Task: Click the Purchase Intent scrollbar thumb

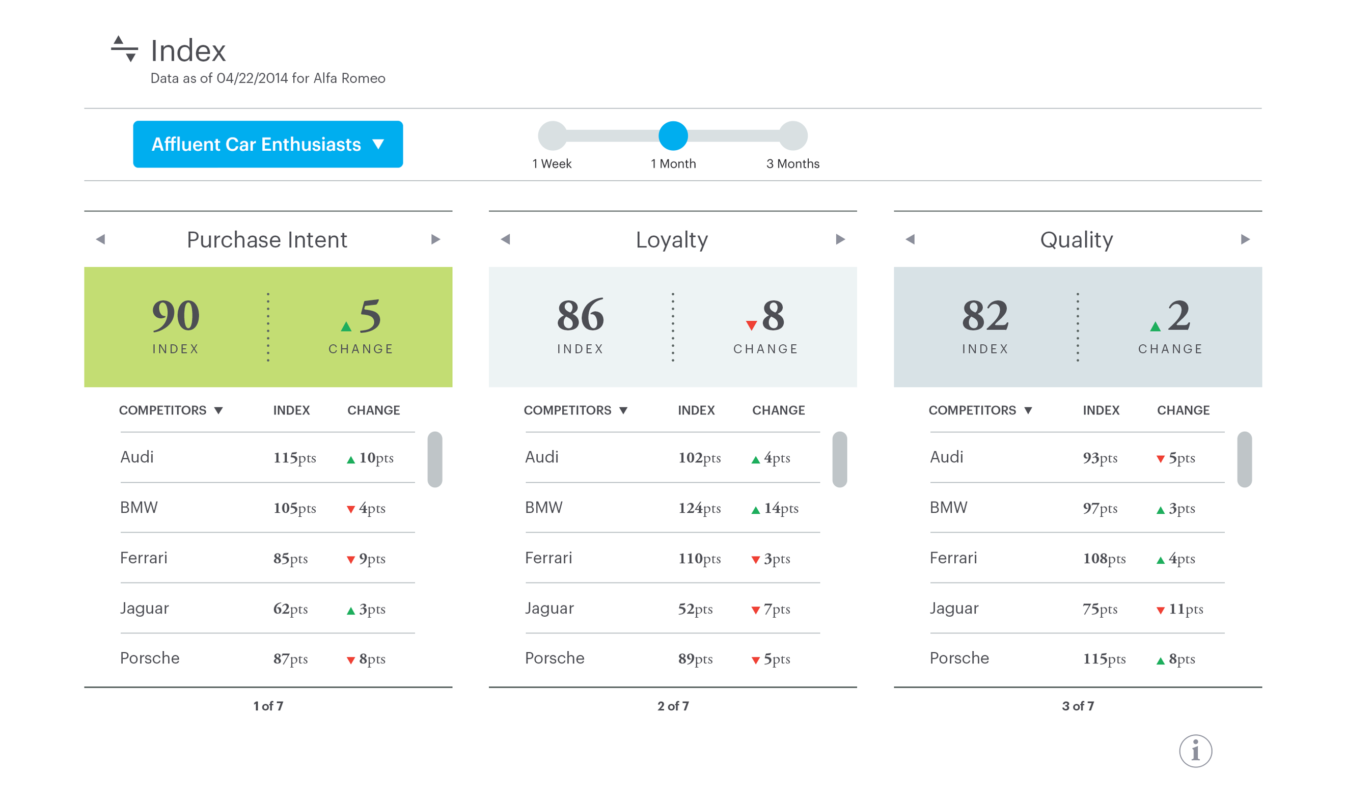Action: (435, 459)
